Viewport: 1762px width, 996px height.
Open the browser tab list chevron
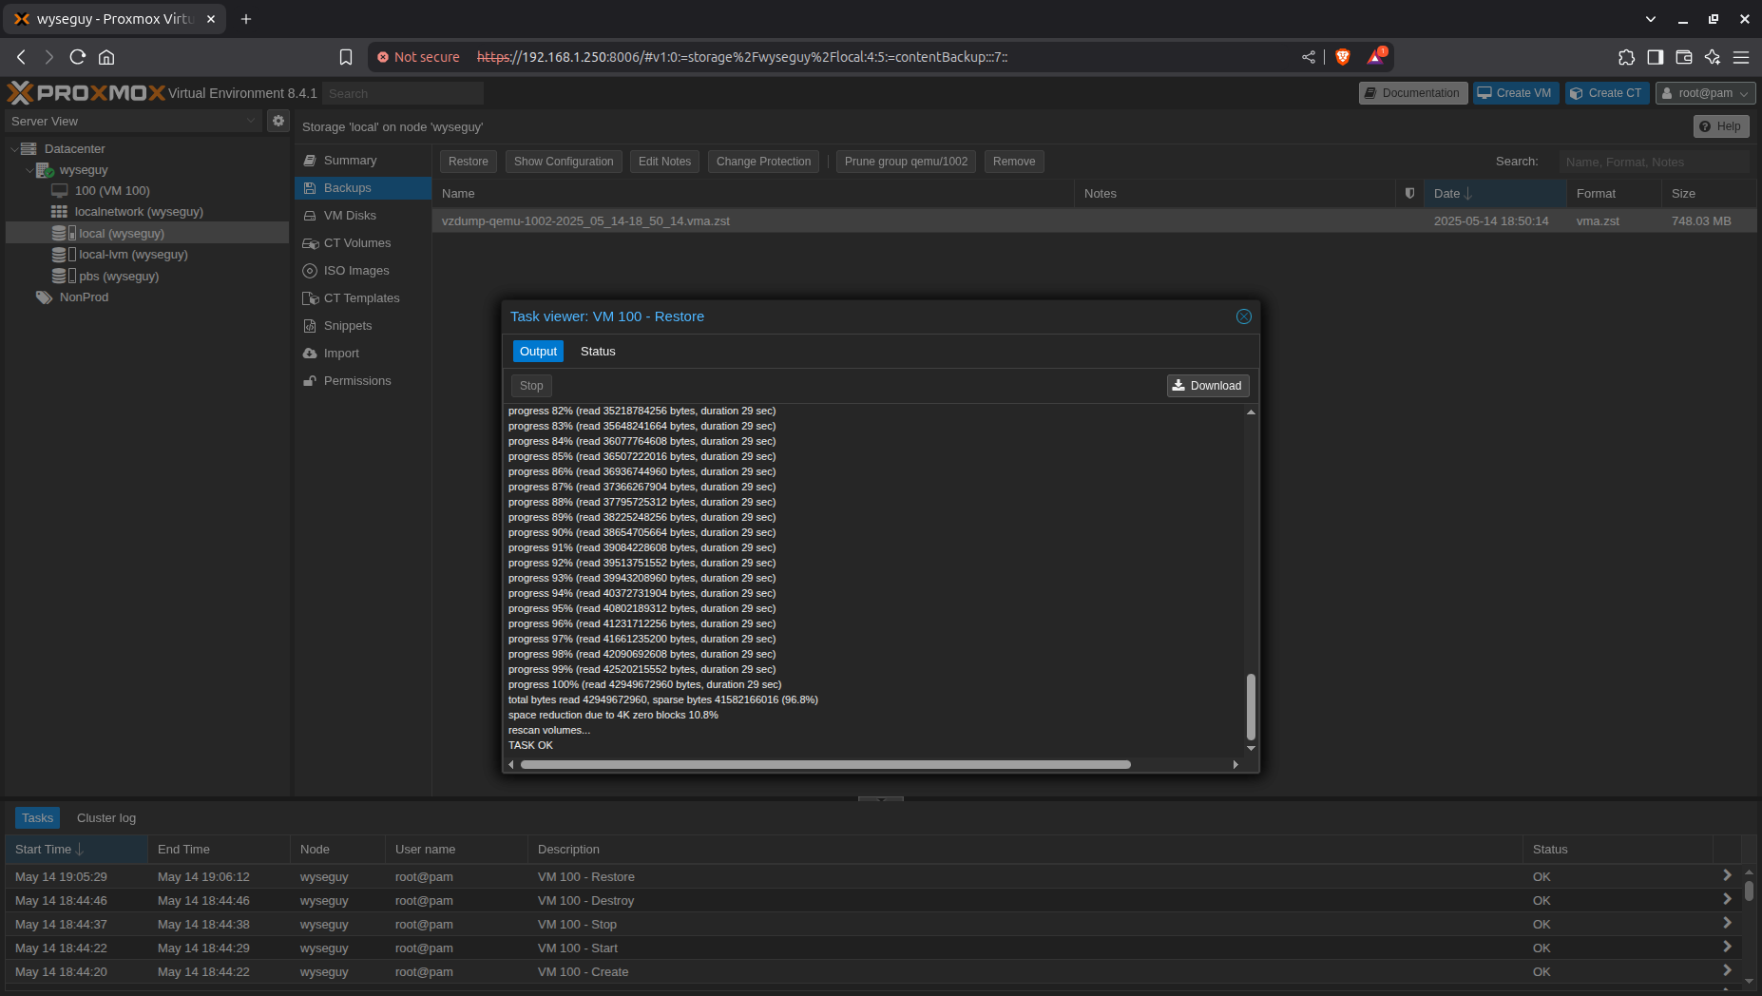tap(1651, 19)
